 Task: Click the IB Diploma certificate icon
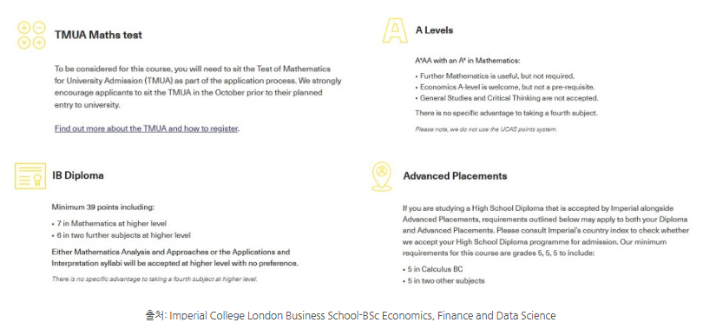(x=30, y=175)
